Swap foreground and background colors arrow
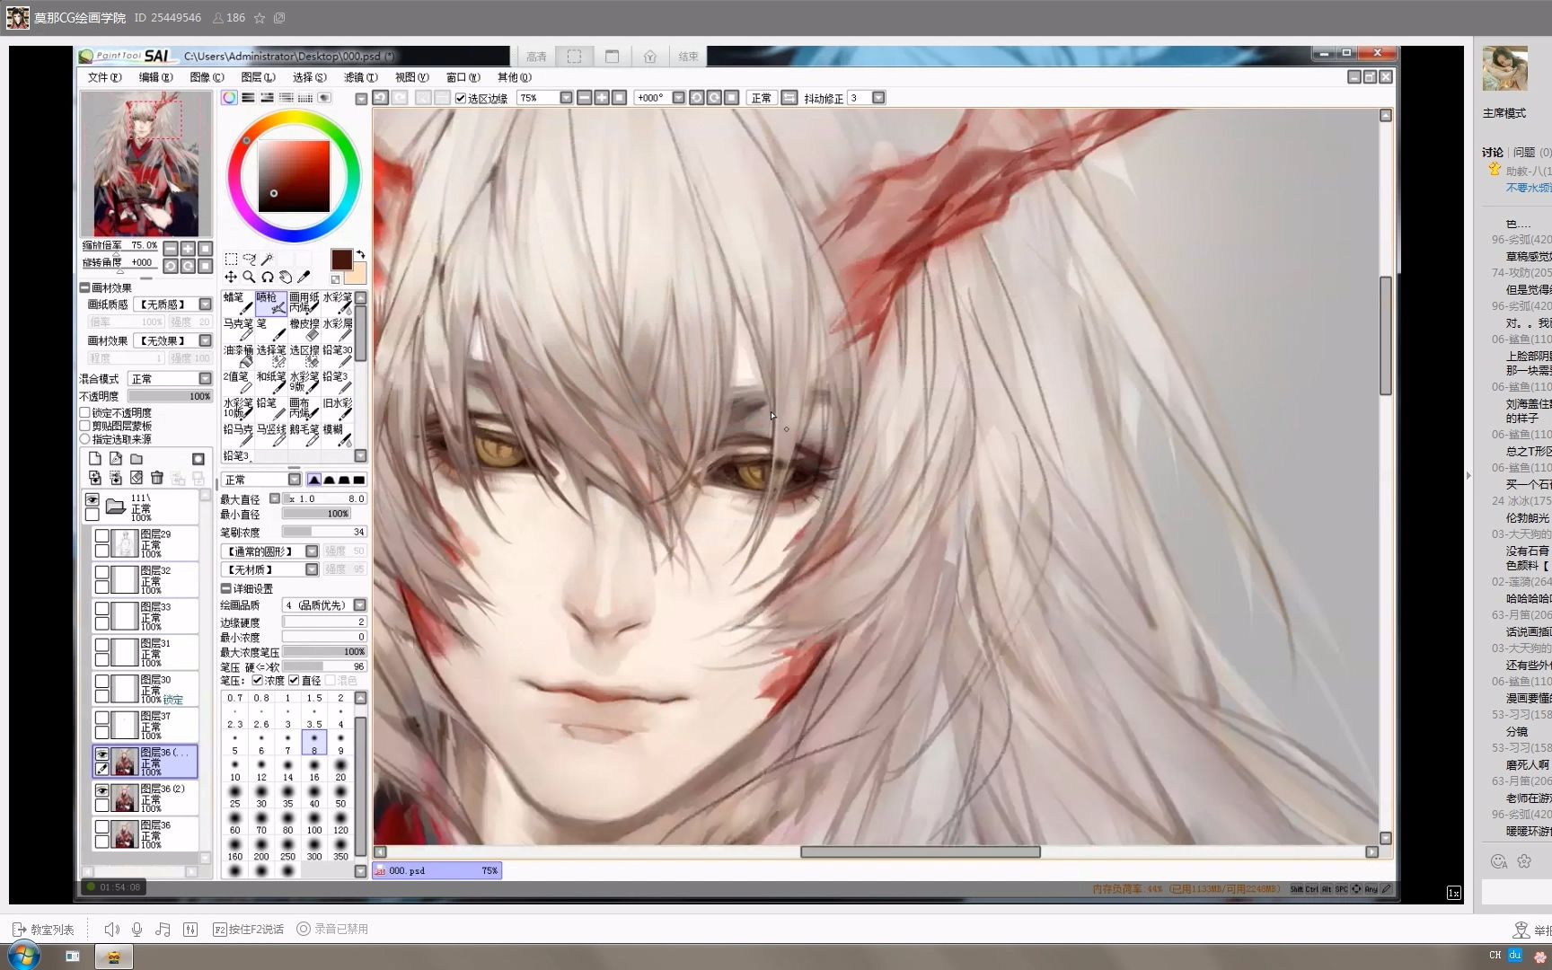 coord(360,254)
